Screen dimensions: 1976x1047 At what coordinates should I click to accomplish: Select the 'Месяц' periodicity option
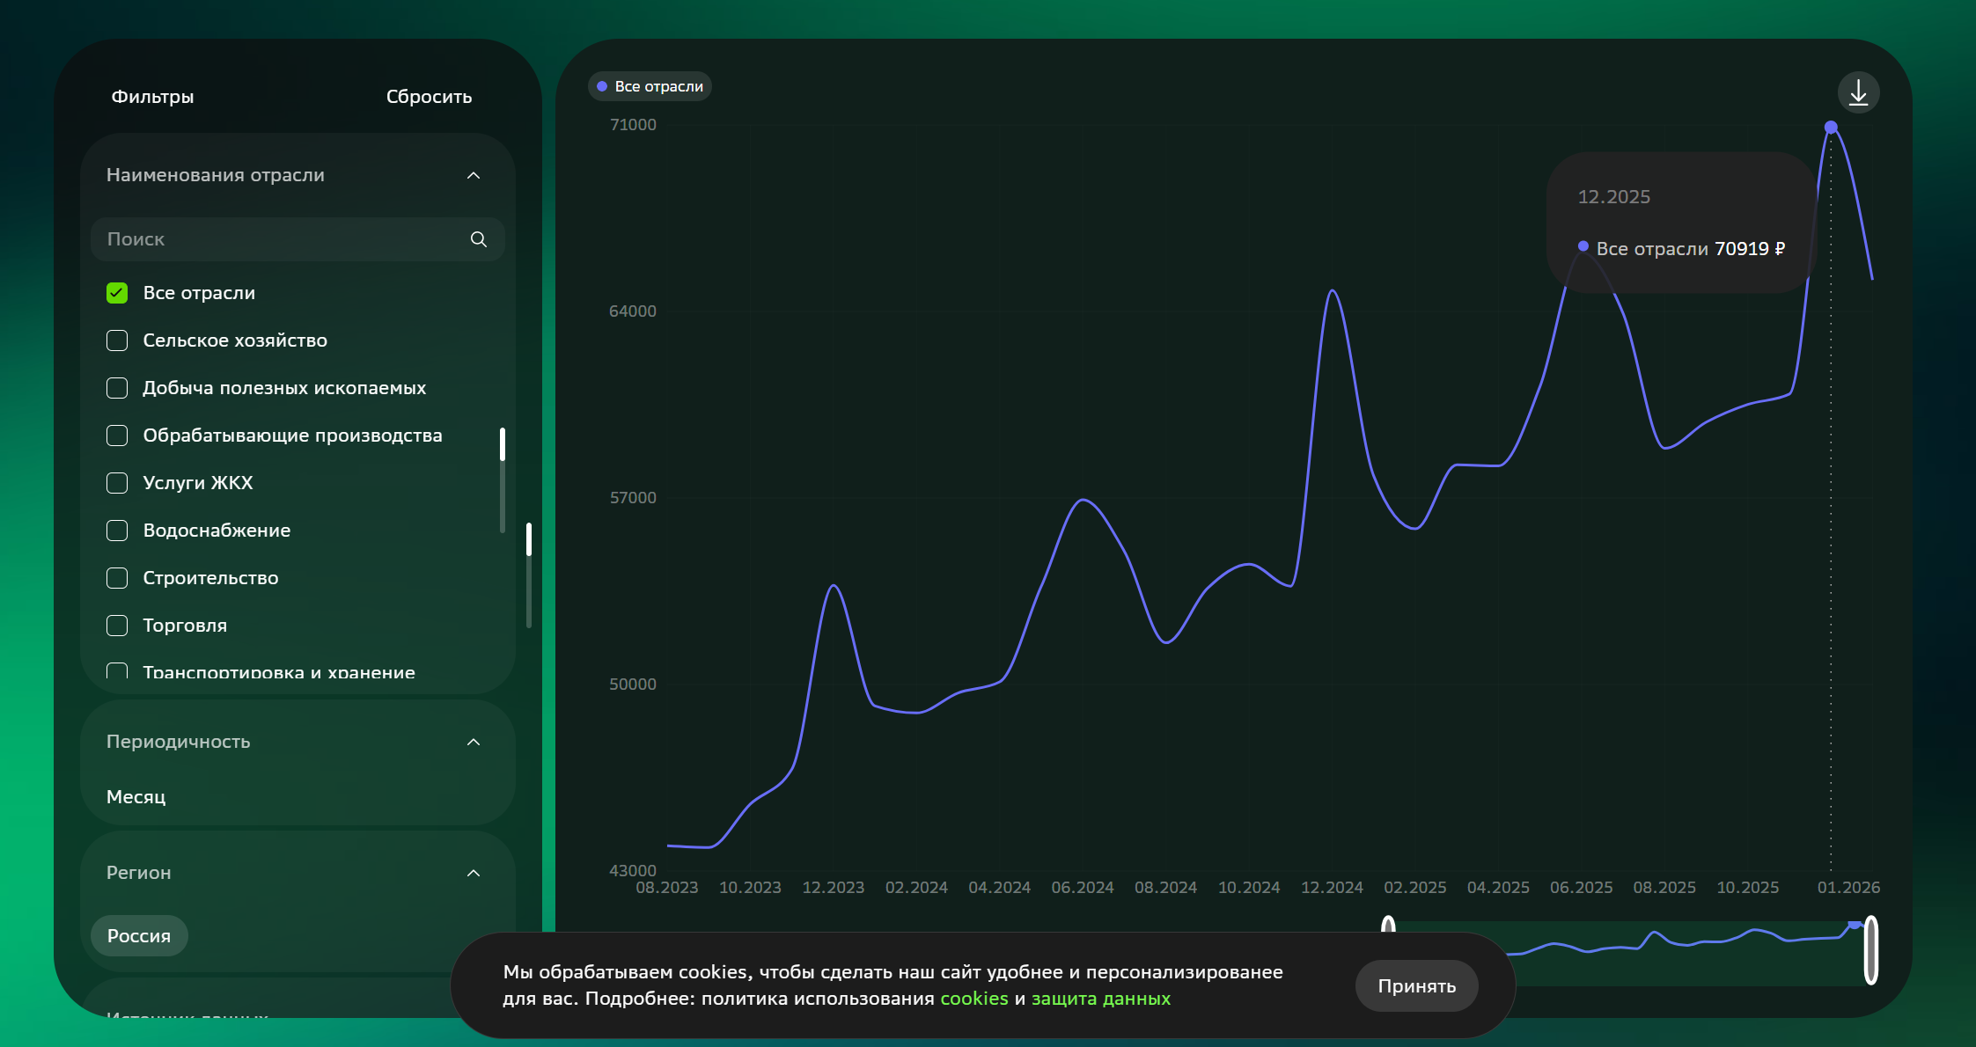[136, 797]
